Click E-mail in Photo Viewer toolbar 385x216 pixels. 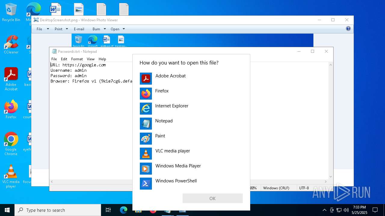tap(79, 29)
